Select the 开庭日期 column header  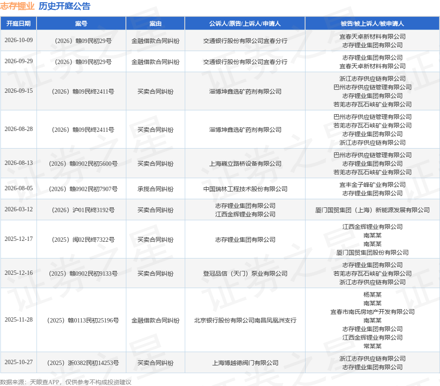(18, 24)
